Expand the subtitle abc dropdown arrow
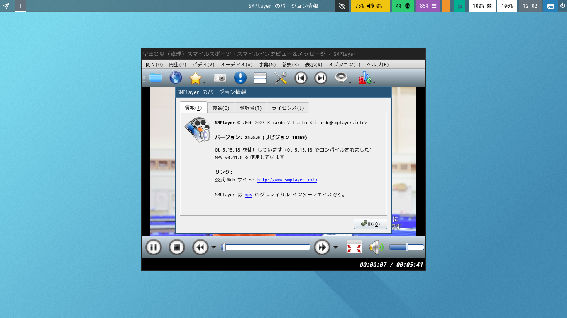 [374, 82]
